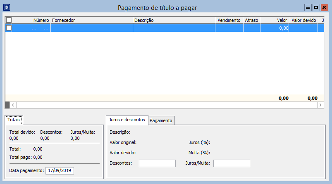This screenshot has width=332, height=184.
Task: Sort by the Vencimento column header
Action: 229,20
